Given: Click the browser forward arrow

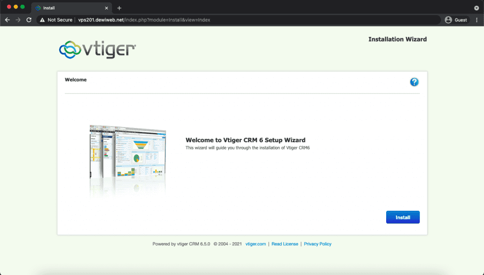Looking at the screenshot, I should [18, 20].
